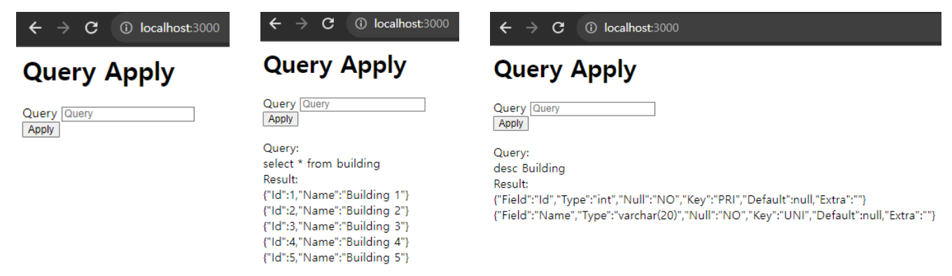952x276 pixels.
Task: Click the 'Query:' label above select statement
Action: (281, 149)
